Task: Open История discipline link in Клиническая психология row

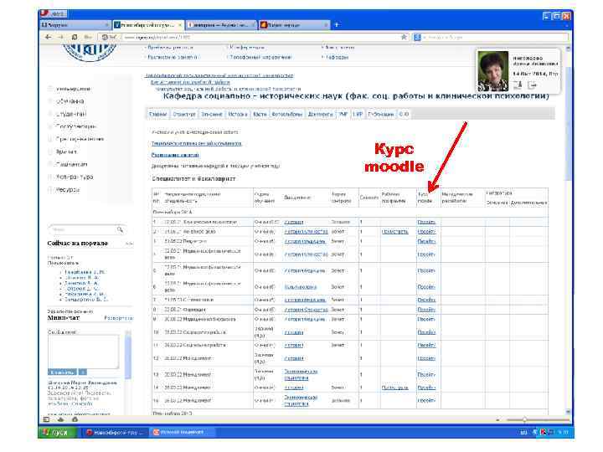Action: [294, 222]
